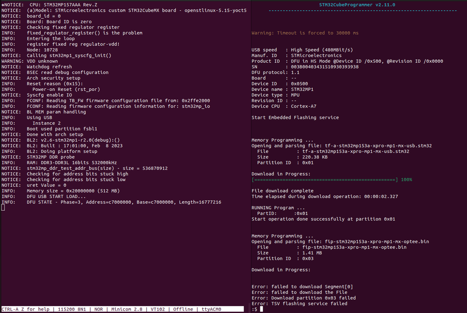The width and height of the screenshot is (467, 313).
Task: Click 'Done with arch setup' notice
Action: (42, 135)
